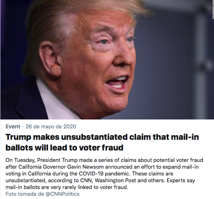Click "On Tuesday" starting the description

pos(20,160)
